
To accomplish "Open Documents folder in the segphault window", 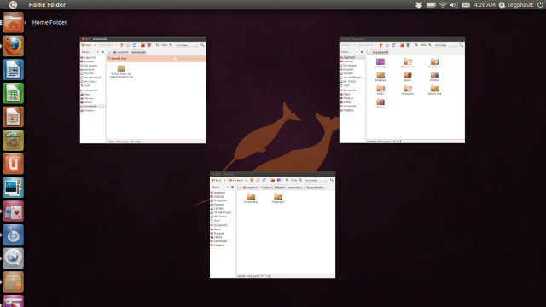I will 408,63.
